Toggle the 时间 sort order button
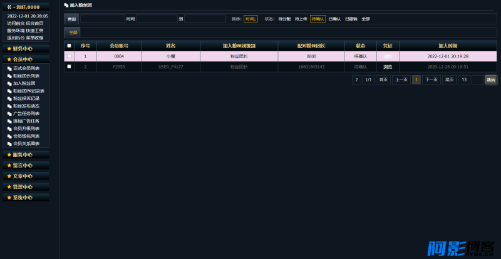This screenshot has width=501, height=259. (x=250, y=19)
